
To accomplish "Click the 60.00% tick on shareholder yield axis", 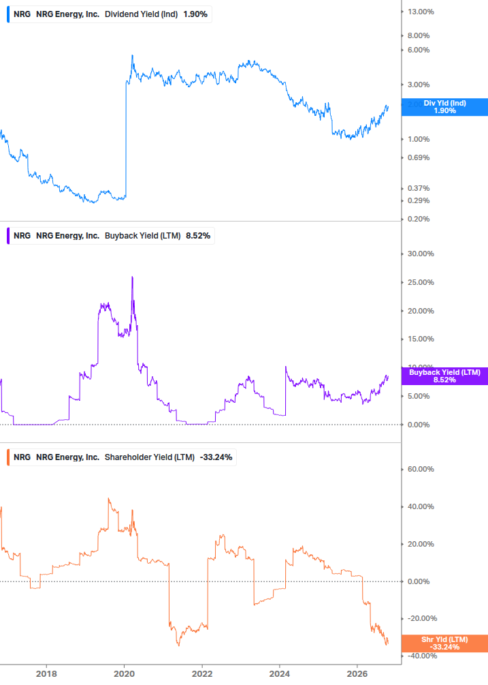I will tap(421, 469).
